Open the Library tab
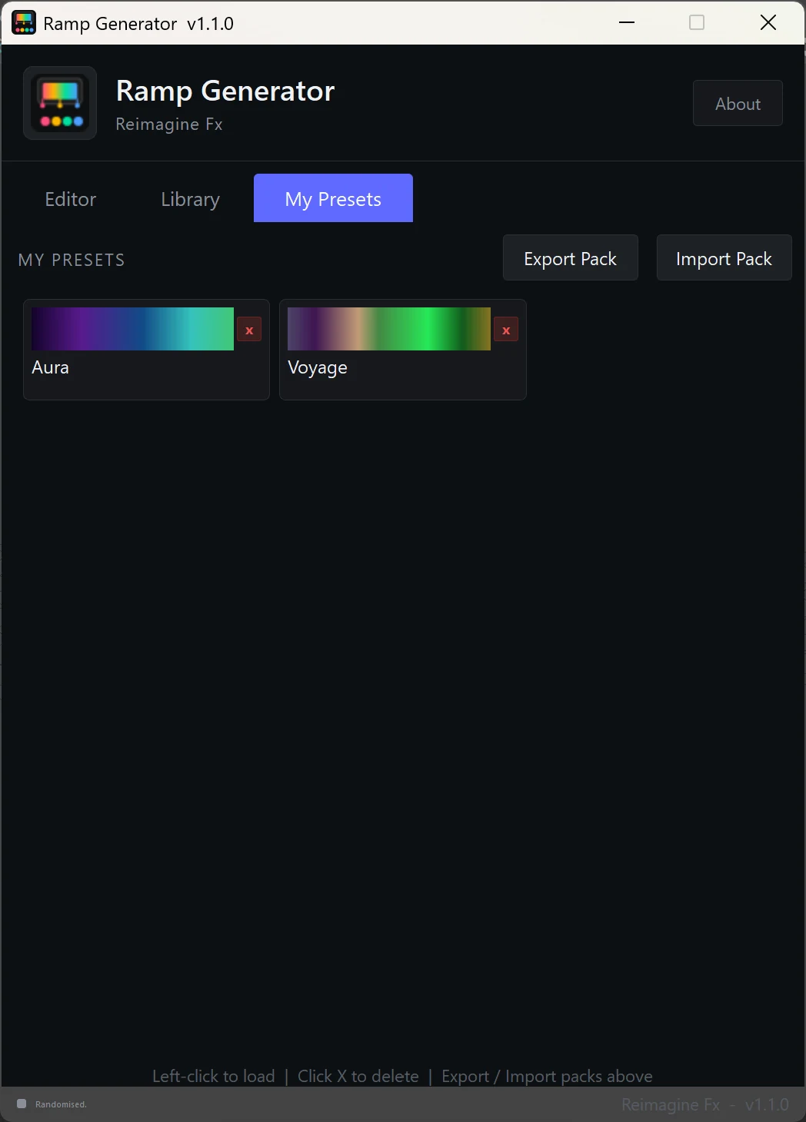This screenshot has width=806, height=1122. 191,199
